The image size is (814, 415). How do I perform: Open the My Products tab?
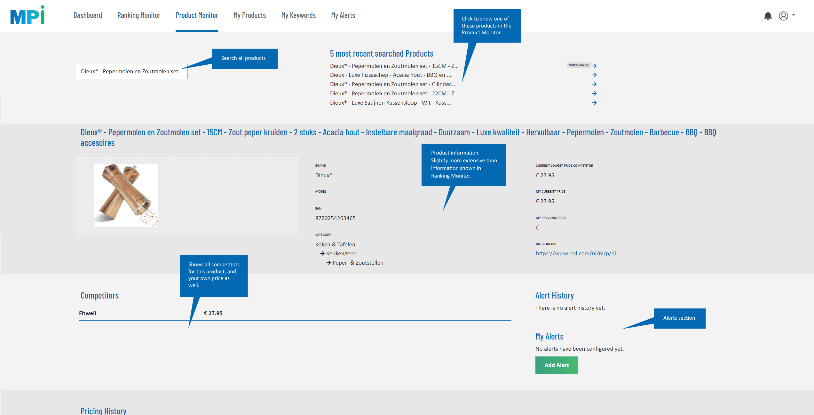click(249, 15)
